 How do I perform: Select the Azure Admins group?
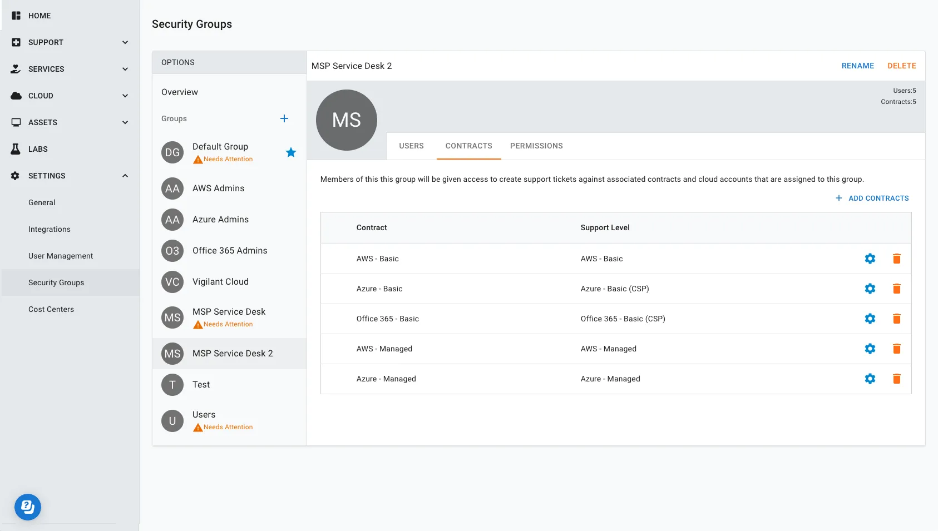(229, 220)
